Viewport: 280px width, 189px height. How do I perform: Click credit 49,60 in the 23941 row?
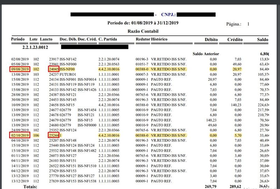click(x=237, y=64)
